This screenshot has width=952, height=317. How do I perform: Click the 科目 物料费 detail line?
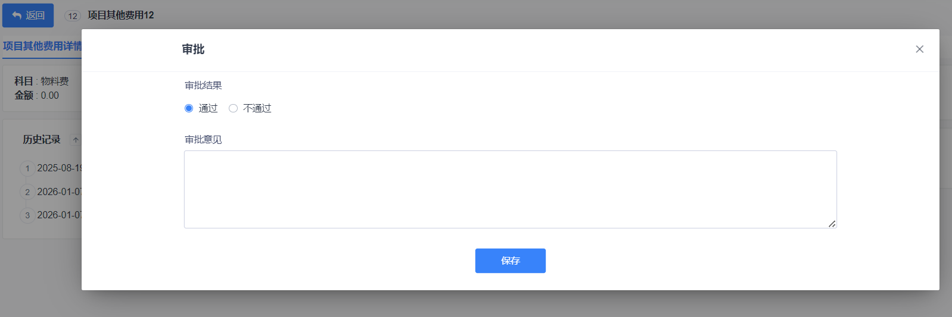tap(42, 81)
